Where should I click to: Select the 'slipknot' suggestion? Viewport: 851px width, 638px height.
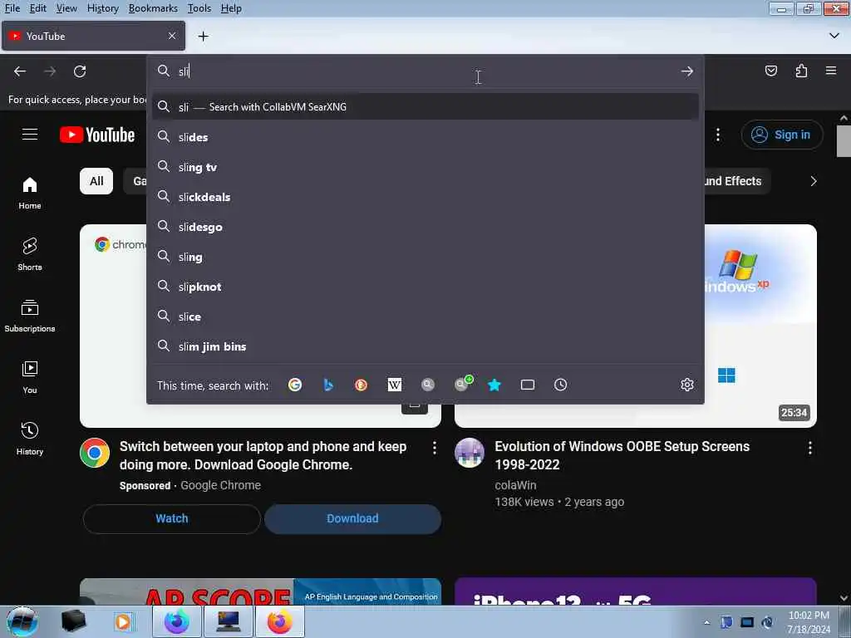[x=425, y=287]
